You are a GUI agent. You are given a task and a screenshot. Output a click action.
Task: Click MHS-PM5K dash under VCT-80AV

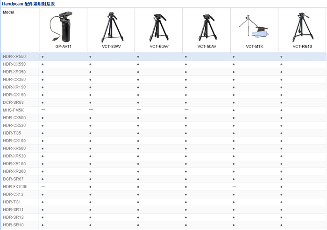[91, 109]
